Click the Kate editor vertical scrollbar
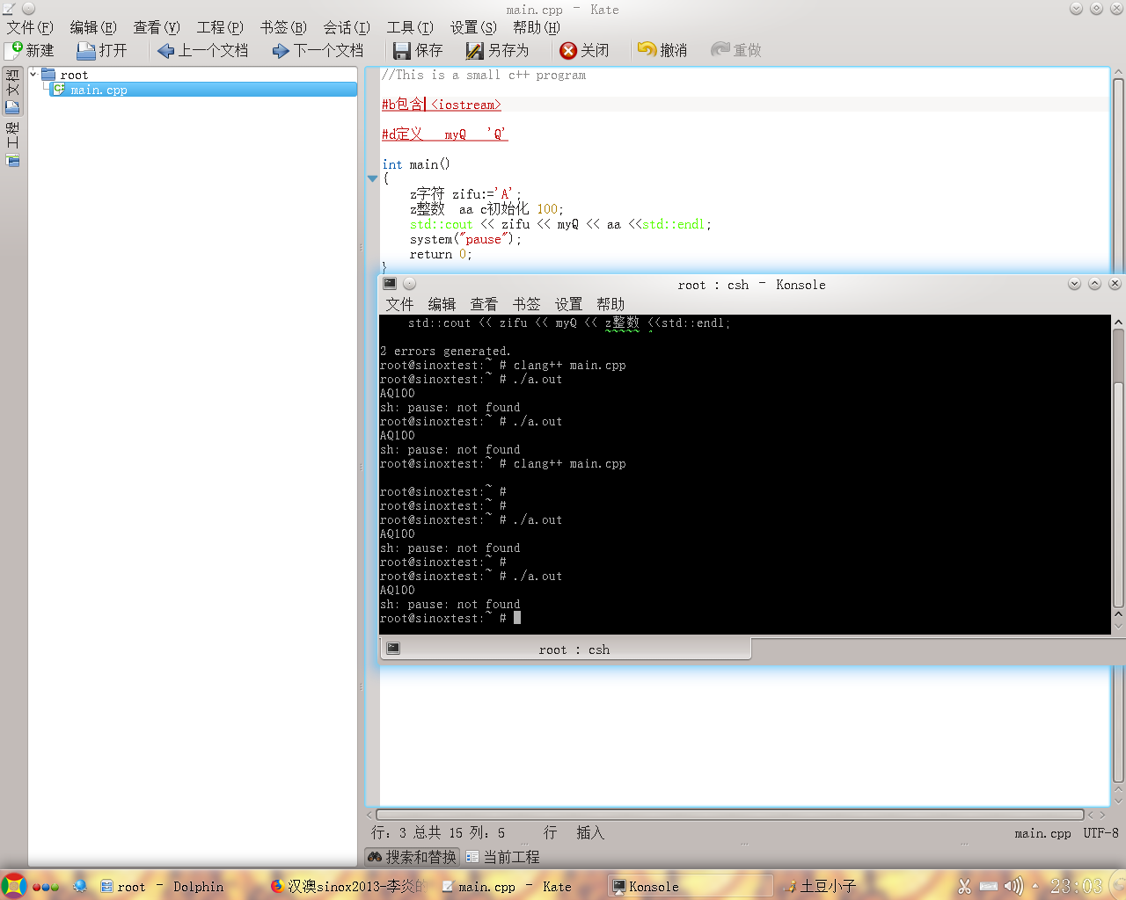Screen dimensions: 1126x900 click(x=1118, y=431)
